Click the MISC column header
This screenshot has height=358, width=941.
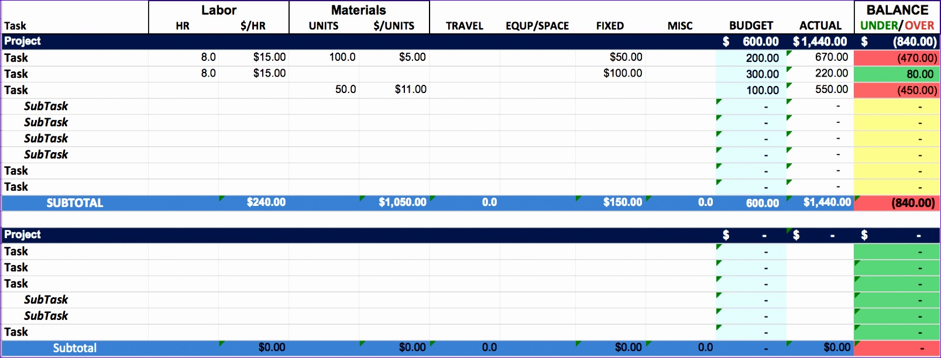point(680,26)
